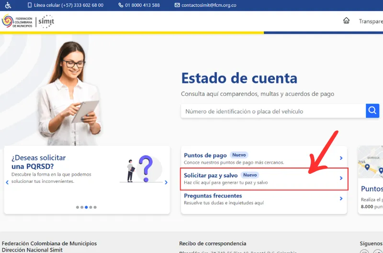Click the phone number 01 8000 413 588
Viewport: 383px width, 253px height.
click(x=142, y=5)
